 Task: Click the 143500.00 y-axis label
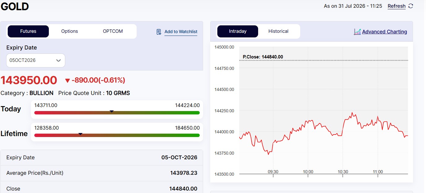pyautogui.click(x=224, y=174)
